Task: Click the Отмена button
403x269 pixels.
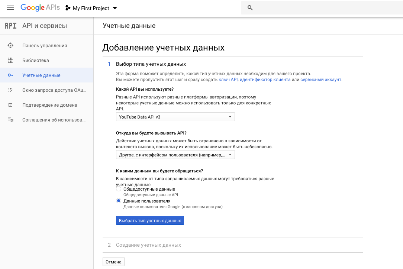Action: pos(113,262)
